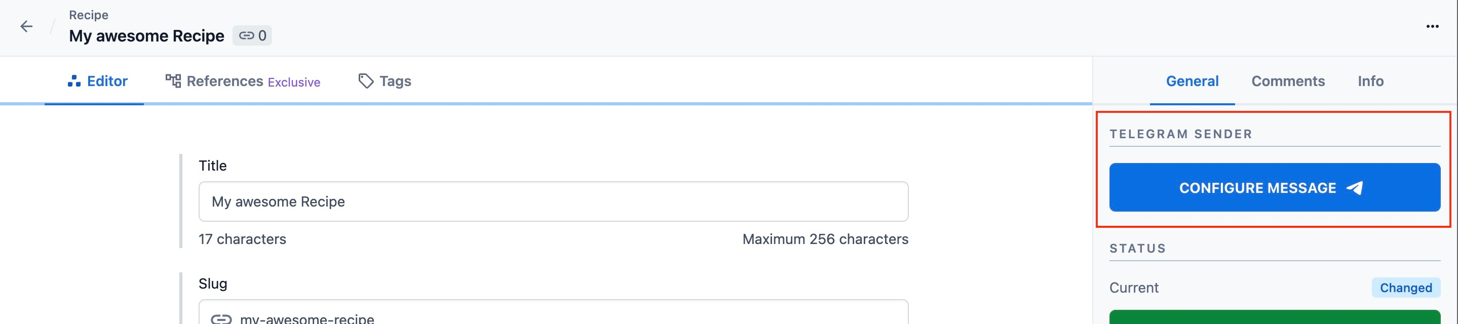Switch to the Comments tab
The height and width of the screenshot is (324, 1458).
click(1287, 81)
